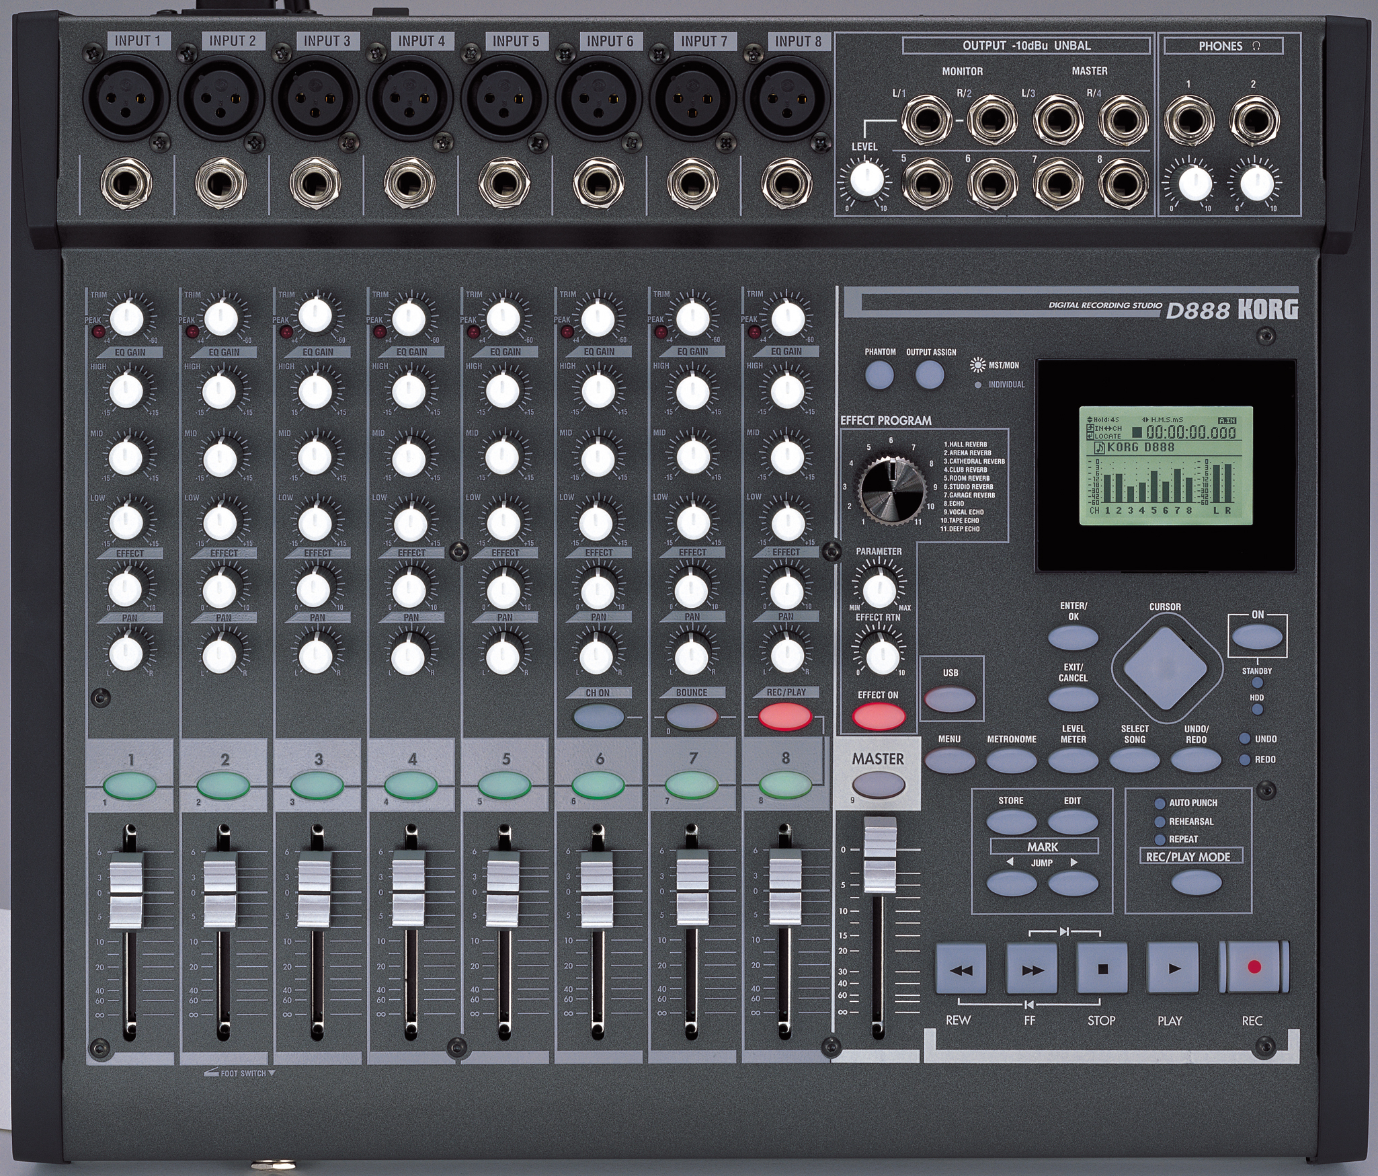Viewport: 1378px width, 1176px height.
Task: Click the EFFECT RTN knob
Action: (x=881, y=656)
